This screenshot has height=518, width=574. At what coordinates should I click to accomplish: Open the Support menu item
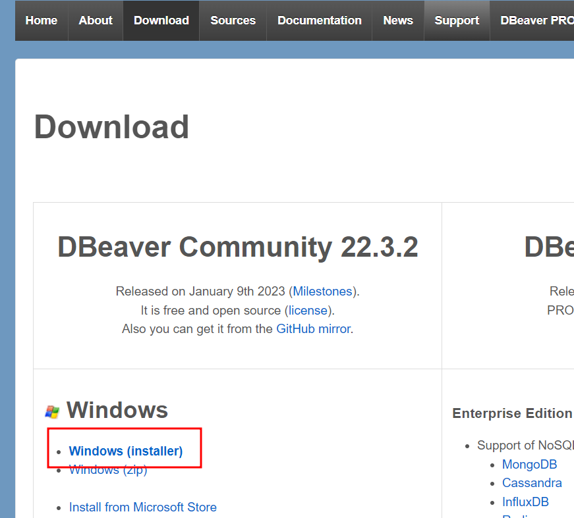pos(457,20)
